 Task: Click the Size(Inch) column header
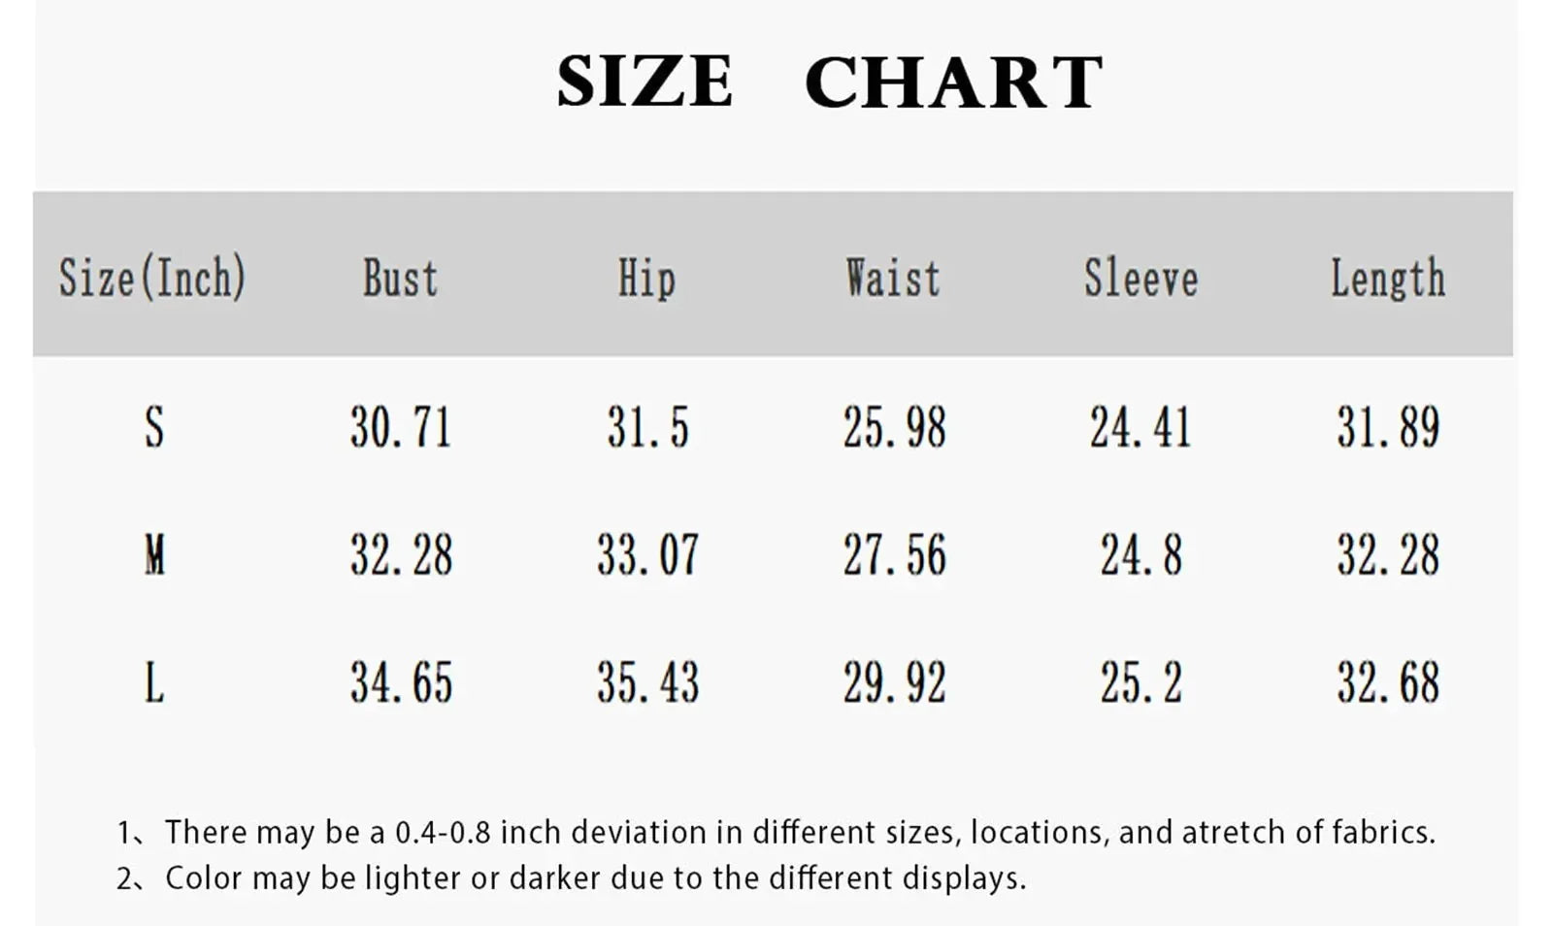click(x=152, y=279)
